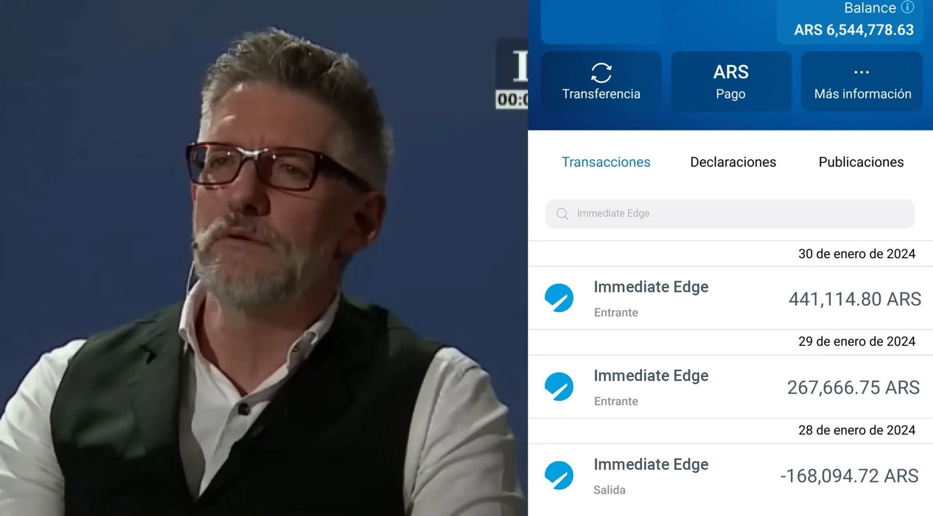
Task: Click the Immediate Edge logo for 267,666.75 ARS
Action: tap(559, 387)
